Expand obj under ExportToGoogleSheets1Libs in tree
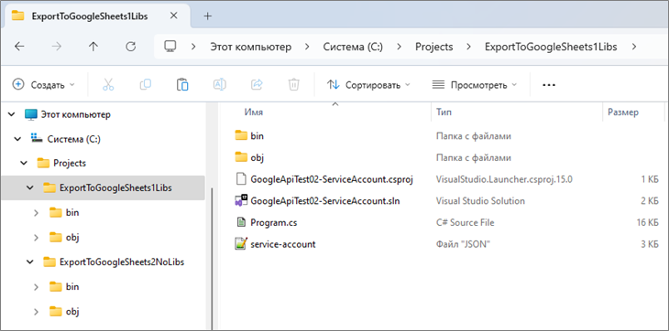 (37, 237)
